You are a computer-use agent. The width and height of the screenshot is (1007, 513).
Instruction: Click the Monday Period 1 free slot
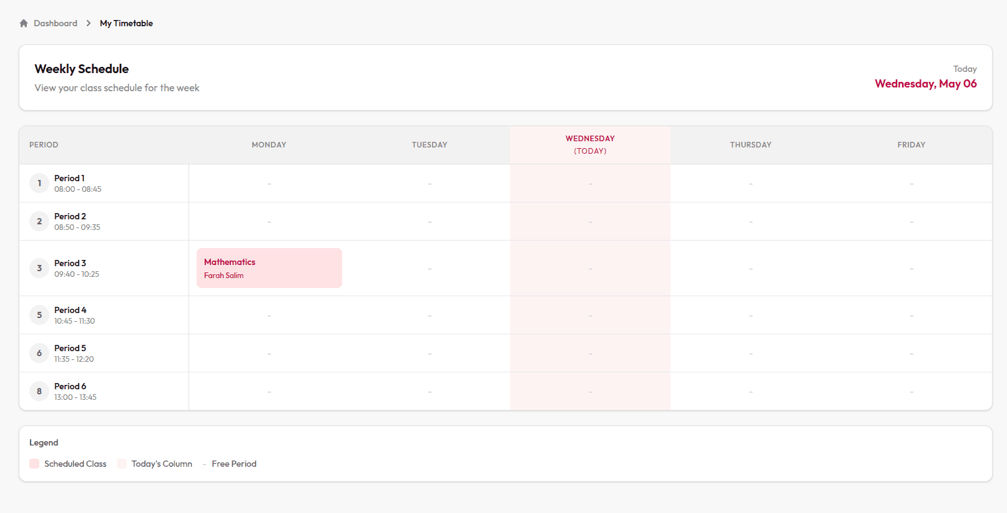click(x=269, y=183)
